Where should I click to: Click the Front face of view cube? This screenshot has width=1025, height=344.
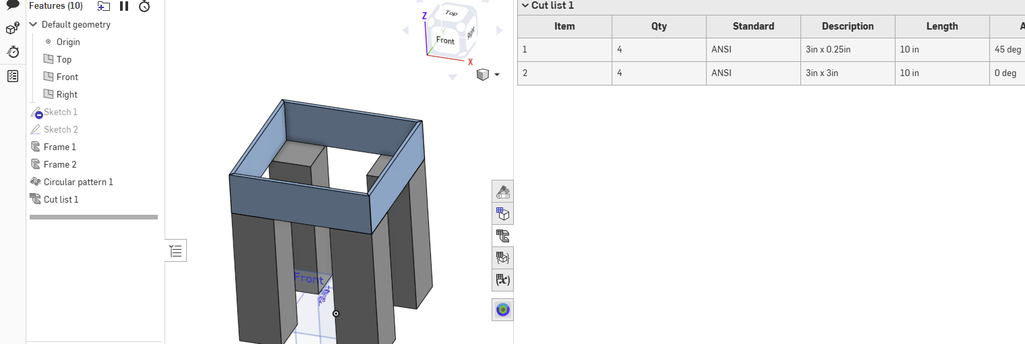pos(445,40)
